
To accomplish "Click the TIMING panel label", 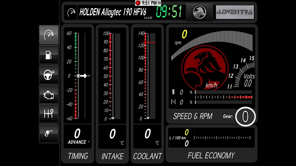I will point(78,156).
